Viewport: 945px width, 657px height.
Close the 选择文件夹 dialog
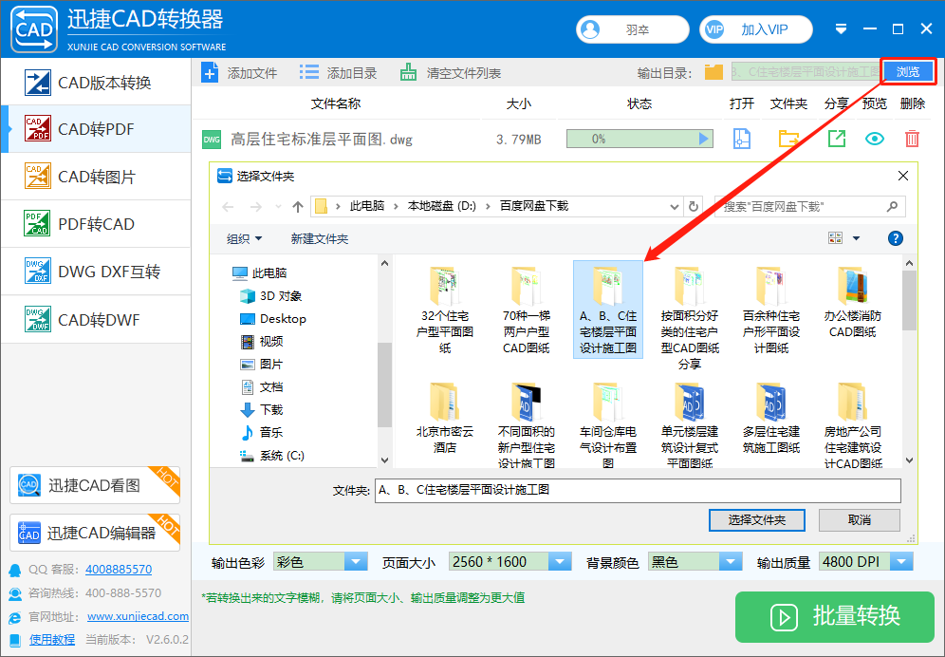pos(903,176)
